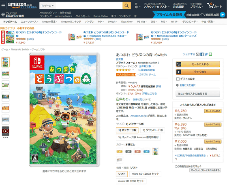Click the orange search magnifier button
The image size is (227, 186).
pos(126,6)
